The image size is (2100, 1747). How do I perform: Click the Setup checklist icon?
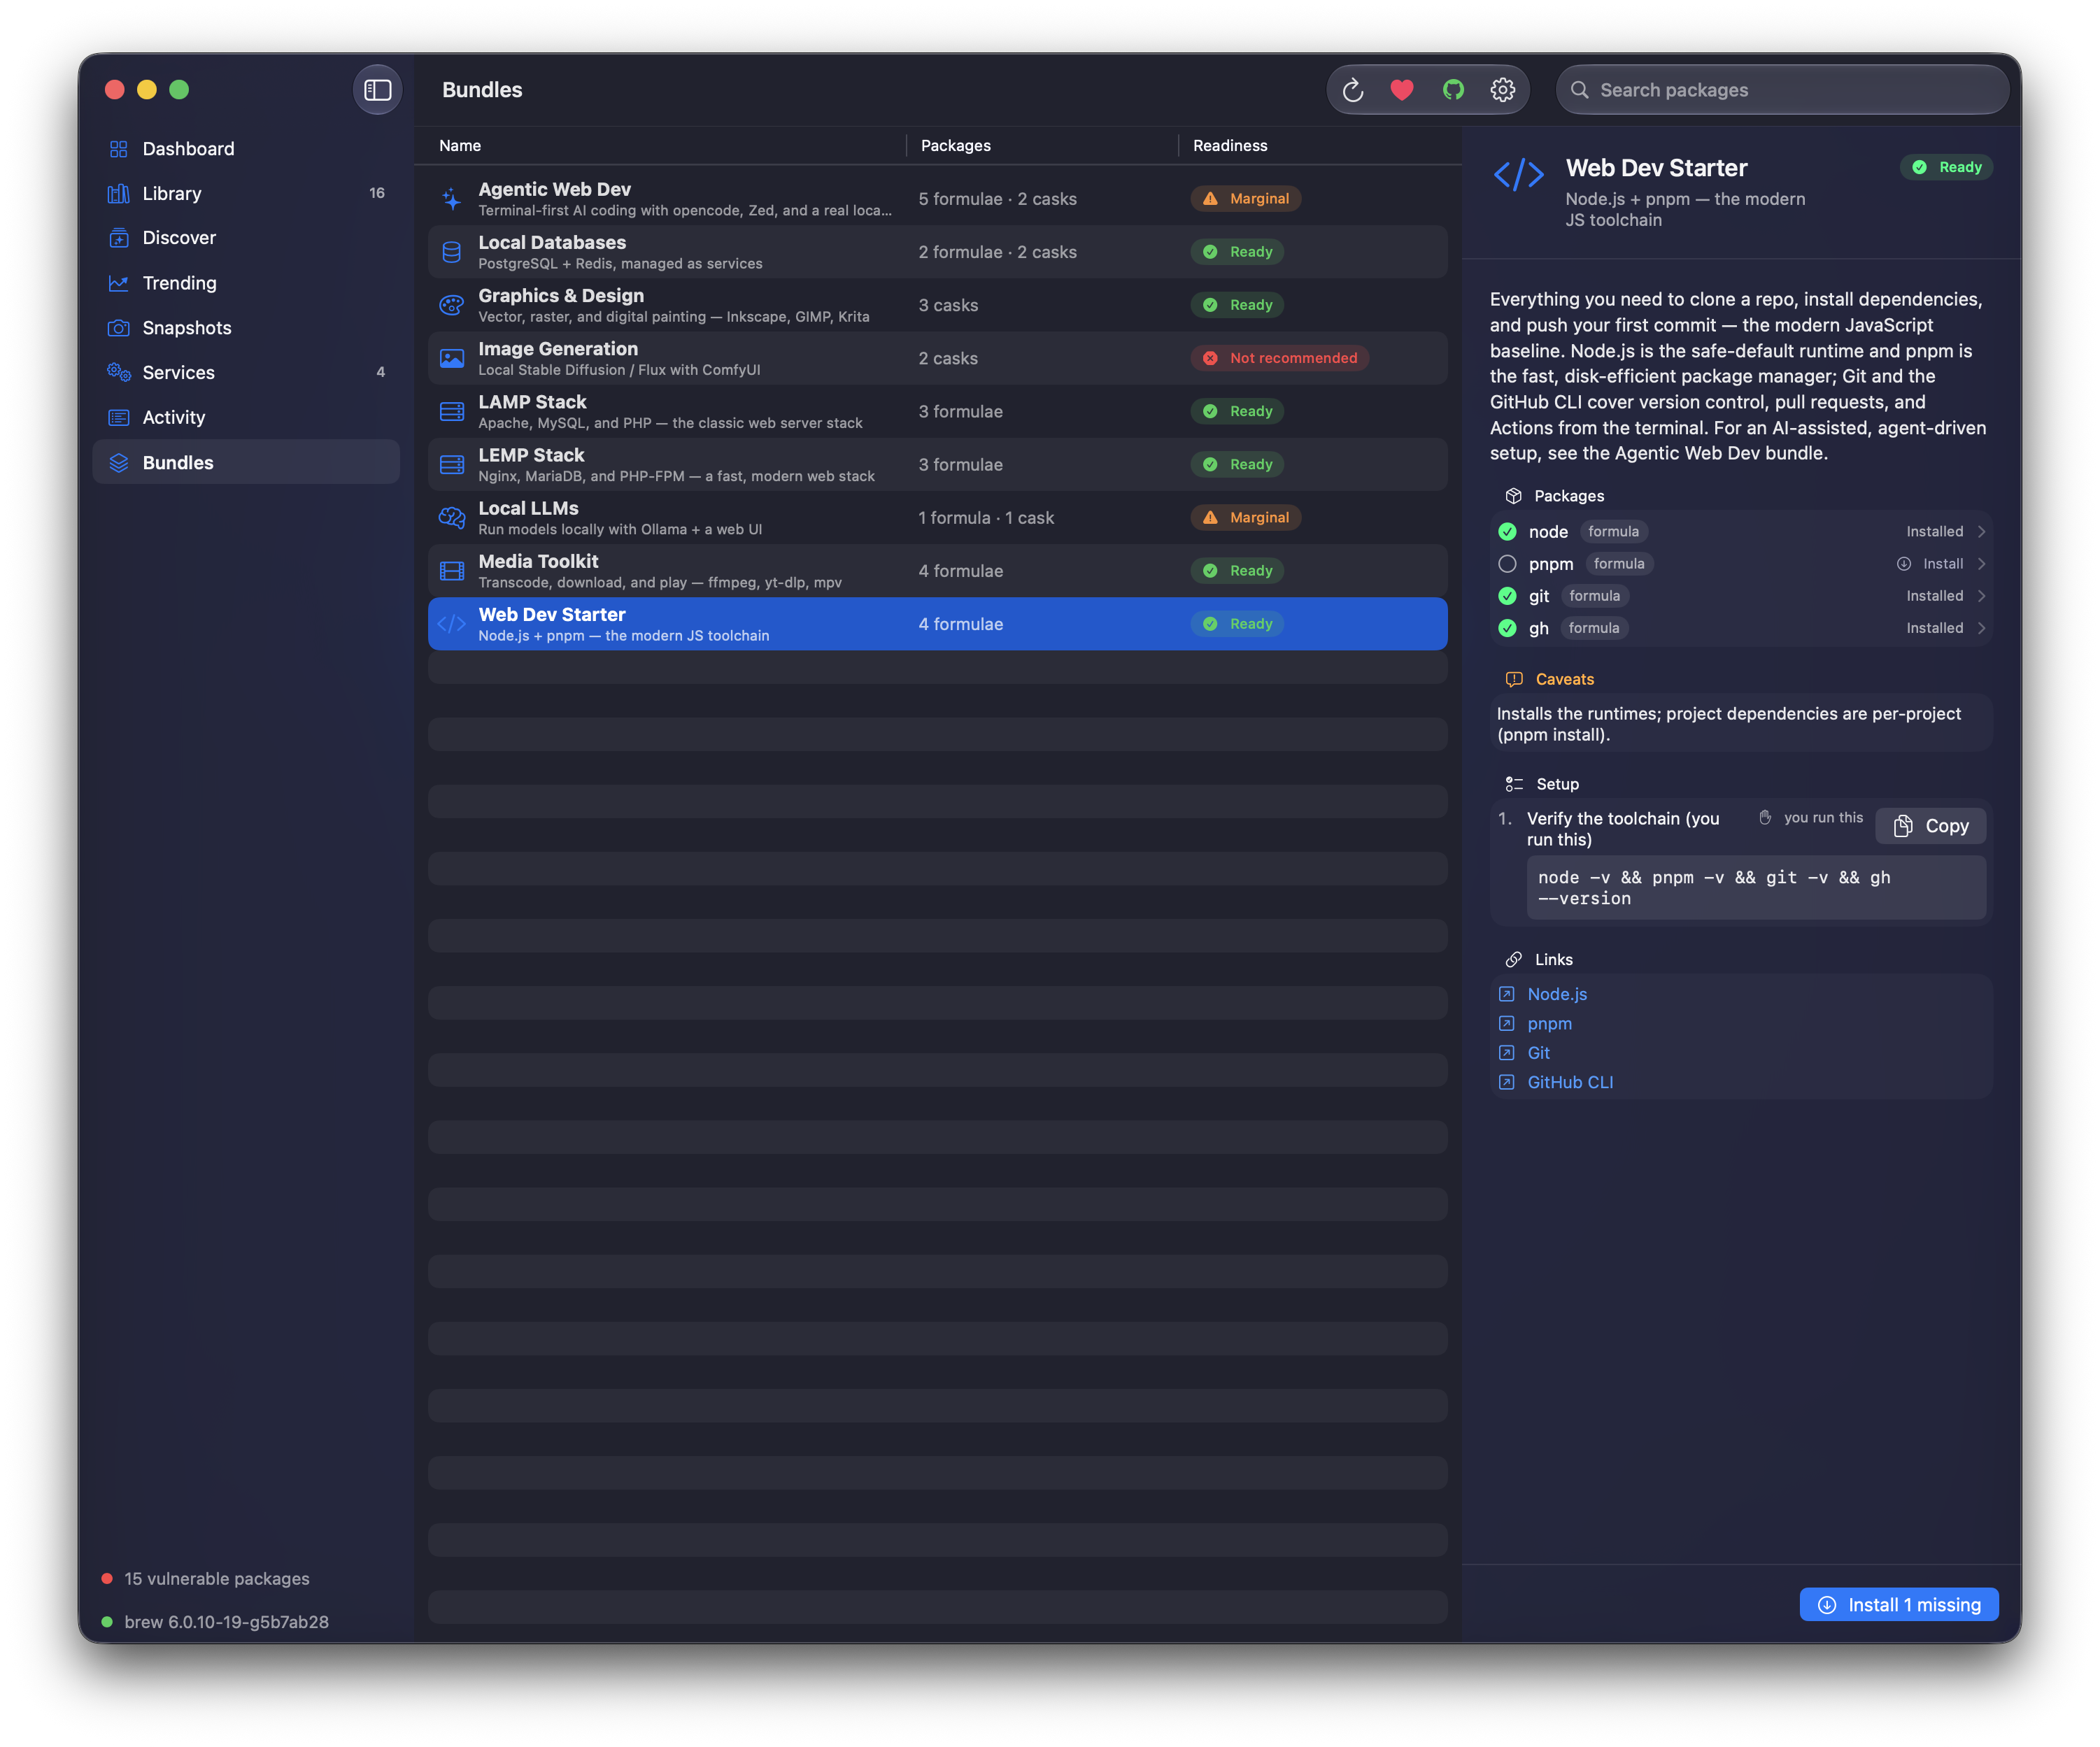(1514, 784)
